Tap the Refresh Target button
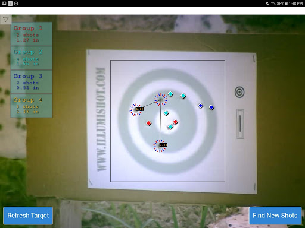Screen dimensions: 305x228 coord(28,216)
